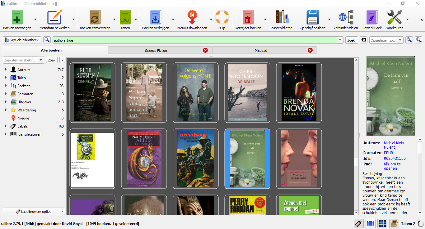
Task: Click Bewerk Boek icon
Action: pyautogui.click(x=372, y=17)
